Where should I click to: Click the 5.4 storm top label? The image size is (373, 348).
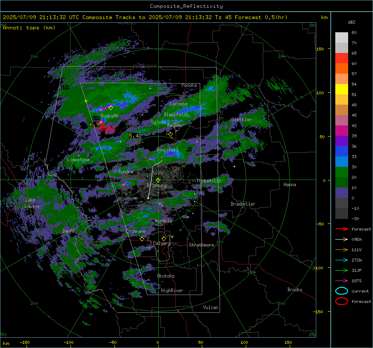134,136
